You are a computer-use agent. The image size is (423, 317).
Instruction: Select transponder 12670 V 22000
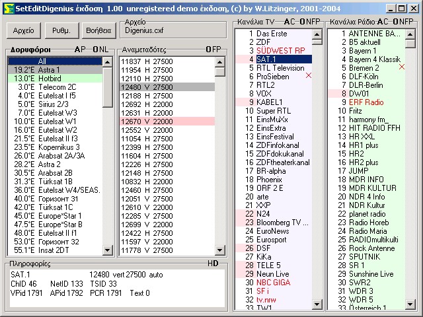tap(147, 122)
